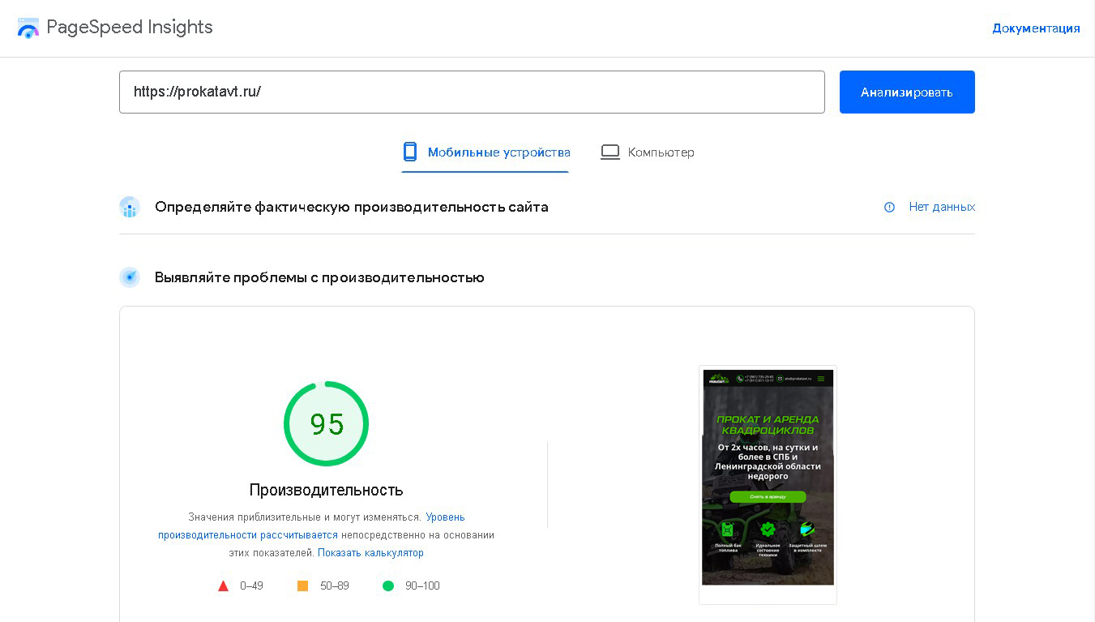Click the laptop icon next to Компьютер
Image resolution: width=1095 pixels, height=622 pixels.
(x=610, y=151)
